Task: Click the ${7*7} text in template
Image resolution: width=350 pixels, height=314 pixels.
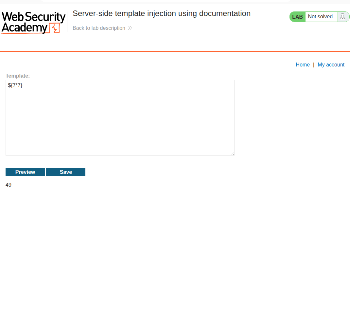Action: [x=15, y=86]
